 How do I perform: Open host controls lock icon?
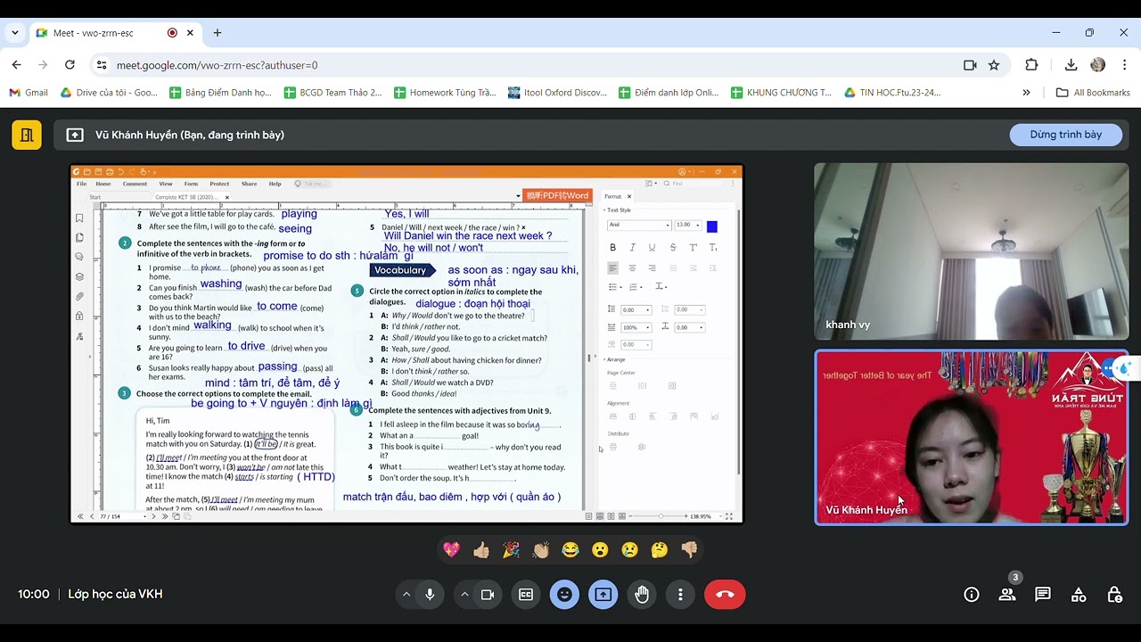point(1114,595)
